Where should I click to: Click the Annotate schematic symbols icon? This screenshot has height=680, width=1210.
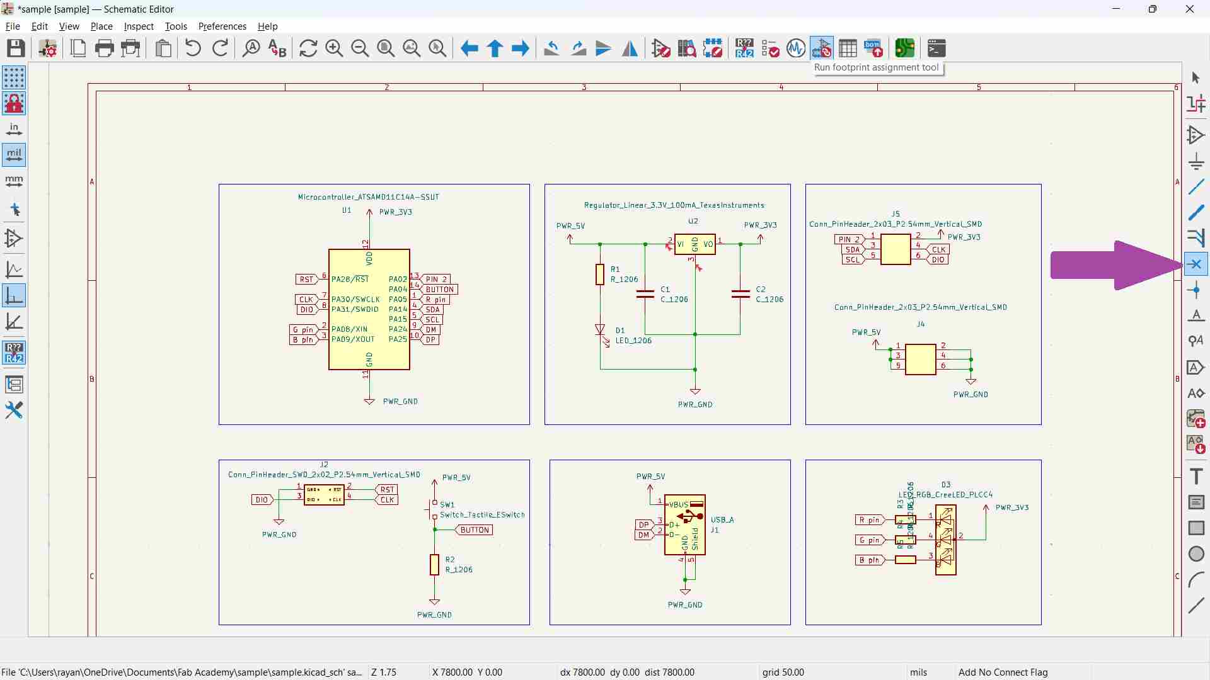744,48
